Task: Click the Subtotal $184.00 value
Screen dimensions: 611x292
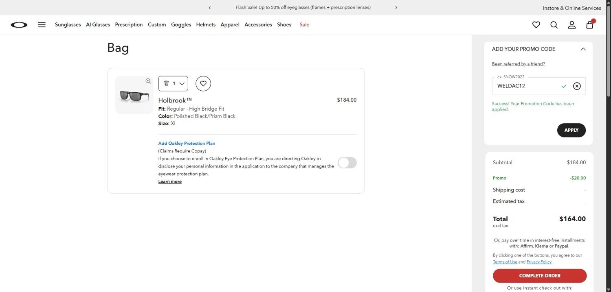Action: coord(576,163)
